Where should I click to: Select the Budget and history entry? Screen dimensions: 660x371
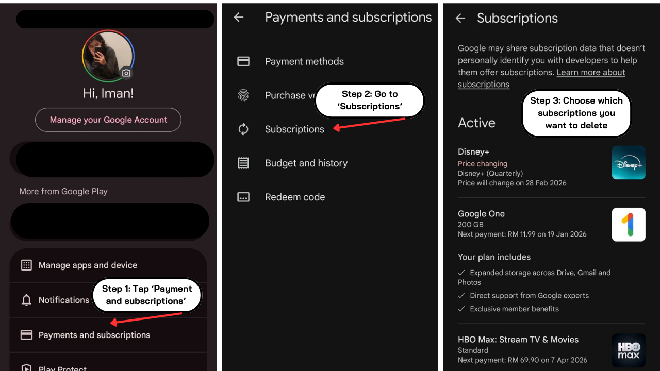tap(330, 163)
